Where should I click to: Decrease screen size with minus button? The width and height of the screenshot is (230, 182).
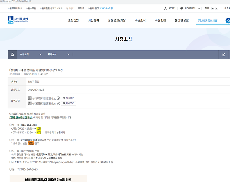pyautogui.click(x=217, y=8)
